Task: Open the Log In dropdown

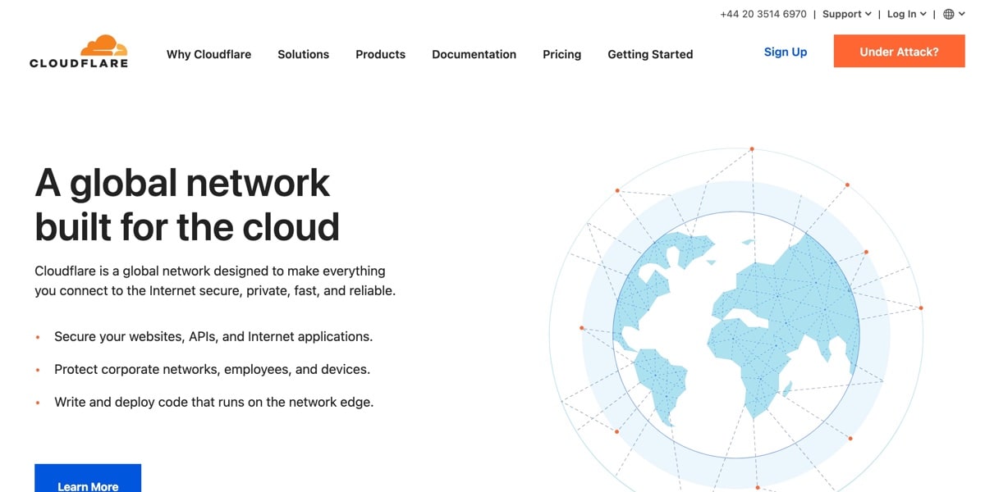Action: click(906, 14)
